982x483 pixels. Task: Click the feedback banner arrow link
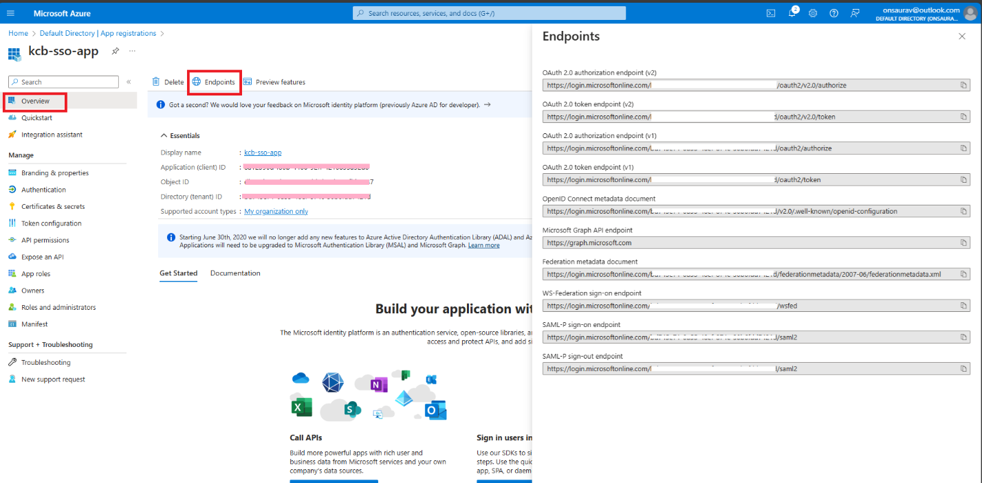tap(487, 104)
